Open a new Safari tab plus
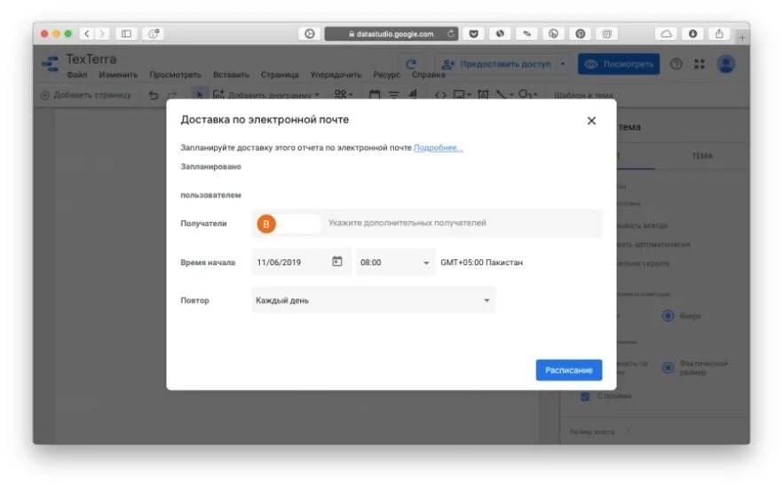This screenshot has height=488, width=783. click(742, 37)
